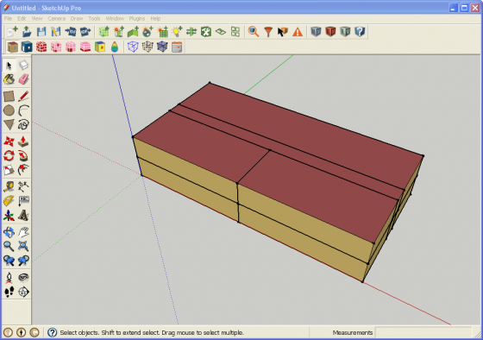Select the Pan hand tool
The height and width of the screenshot is (340, 483).
tap(24, 232)
